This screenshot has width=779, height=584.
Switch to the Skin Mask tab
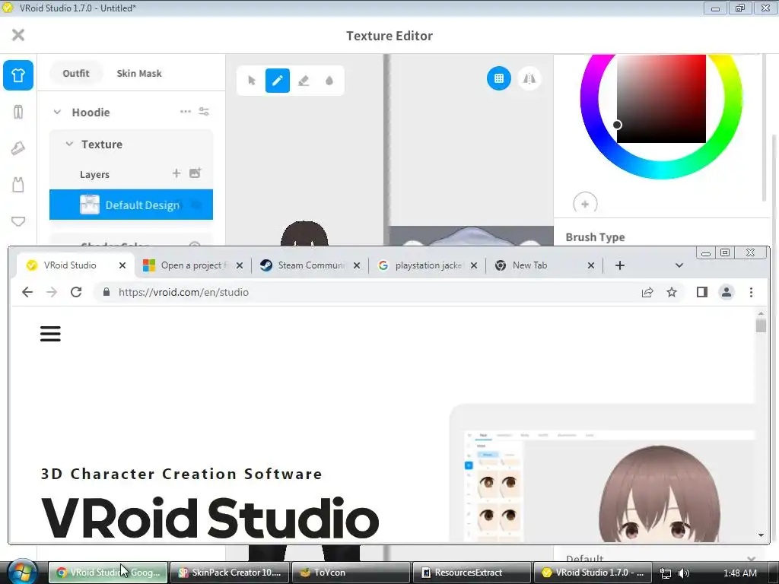click(x=139, y=73)
